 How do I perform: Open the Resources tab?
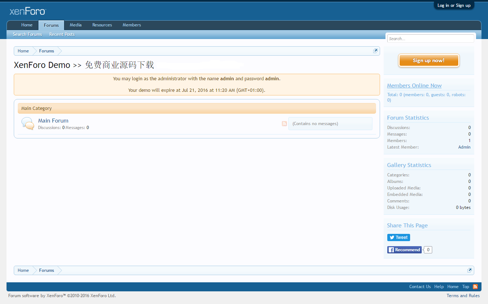(102, 25)
